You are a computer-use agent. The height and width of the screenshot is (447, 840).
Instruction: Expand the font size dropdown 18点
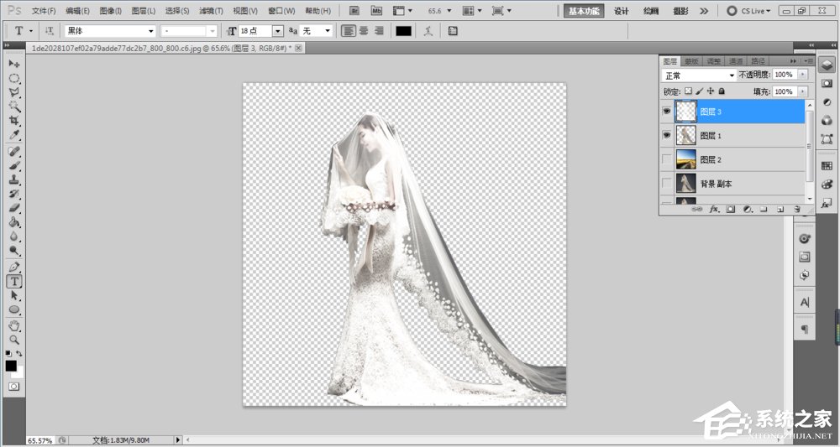(x=278, y=30)
